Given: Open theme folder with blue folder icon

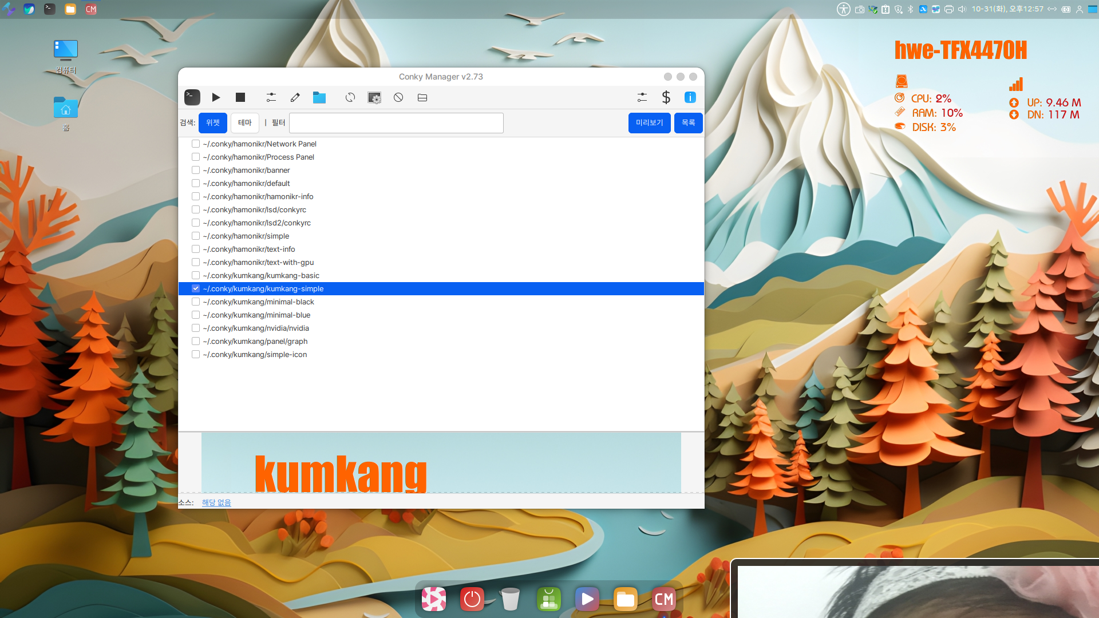Looking at the screenshot, I should 319,97.
